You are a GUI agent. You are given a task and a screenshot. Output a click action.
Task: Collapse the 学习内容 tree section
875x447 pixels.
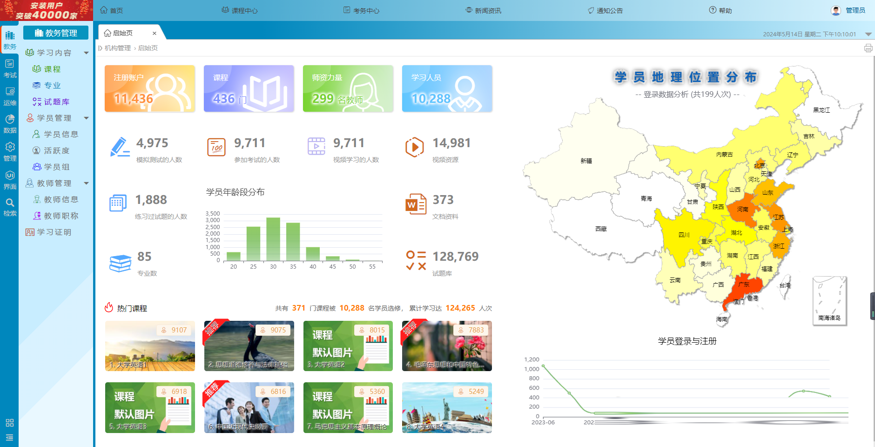(x=86, y=53)
